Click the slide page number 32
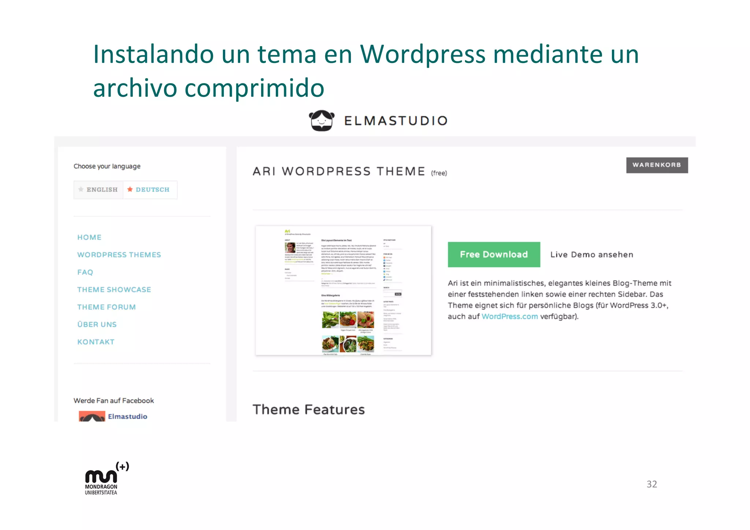 point(652,484)
